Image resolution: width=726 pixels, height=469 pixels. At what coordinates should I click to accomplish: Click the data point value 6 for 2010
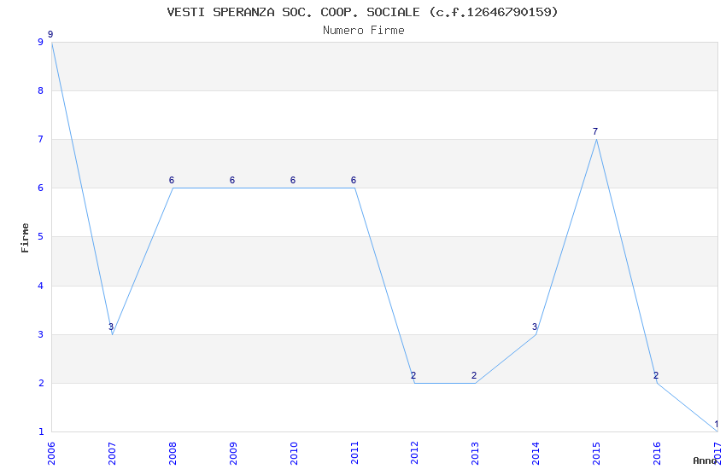click(293, 180)
